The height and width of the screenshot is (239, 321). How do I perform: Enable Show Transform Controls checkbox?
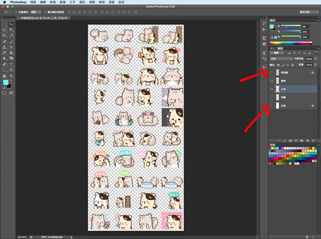point(45,12)
